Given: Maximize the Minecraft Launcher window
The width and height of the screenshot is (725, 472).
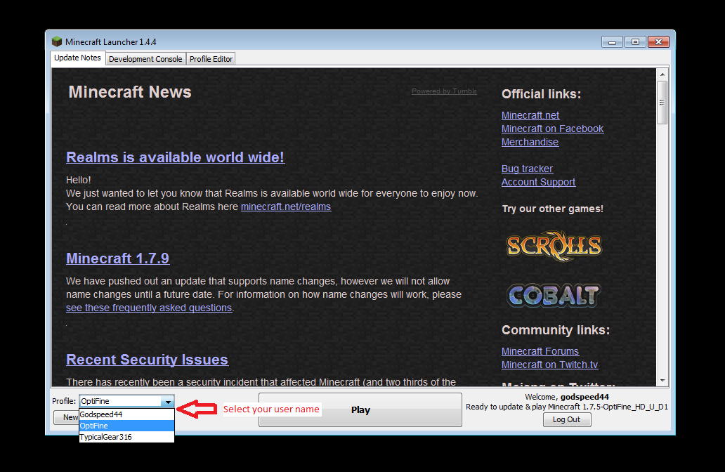Looking at the screenshot, I should [x=635, y=42].
